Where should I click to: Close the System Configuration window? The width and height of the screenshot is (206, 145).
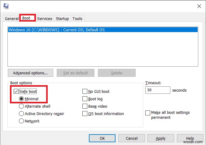199,6
